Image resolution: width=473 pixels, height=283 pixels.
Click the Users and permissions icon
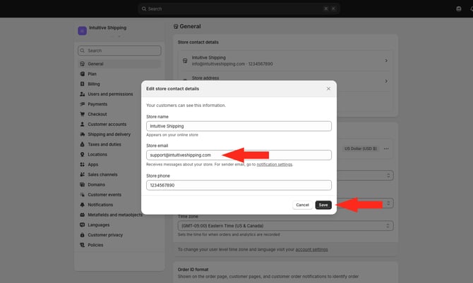(83, 94)
